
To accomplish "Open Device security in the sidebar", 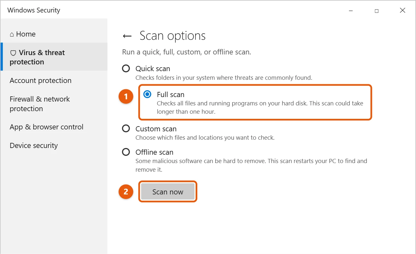I will [x=34, y=146].
